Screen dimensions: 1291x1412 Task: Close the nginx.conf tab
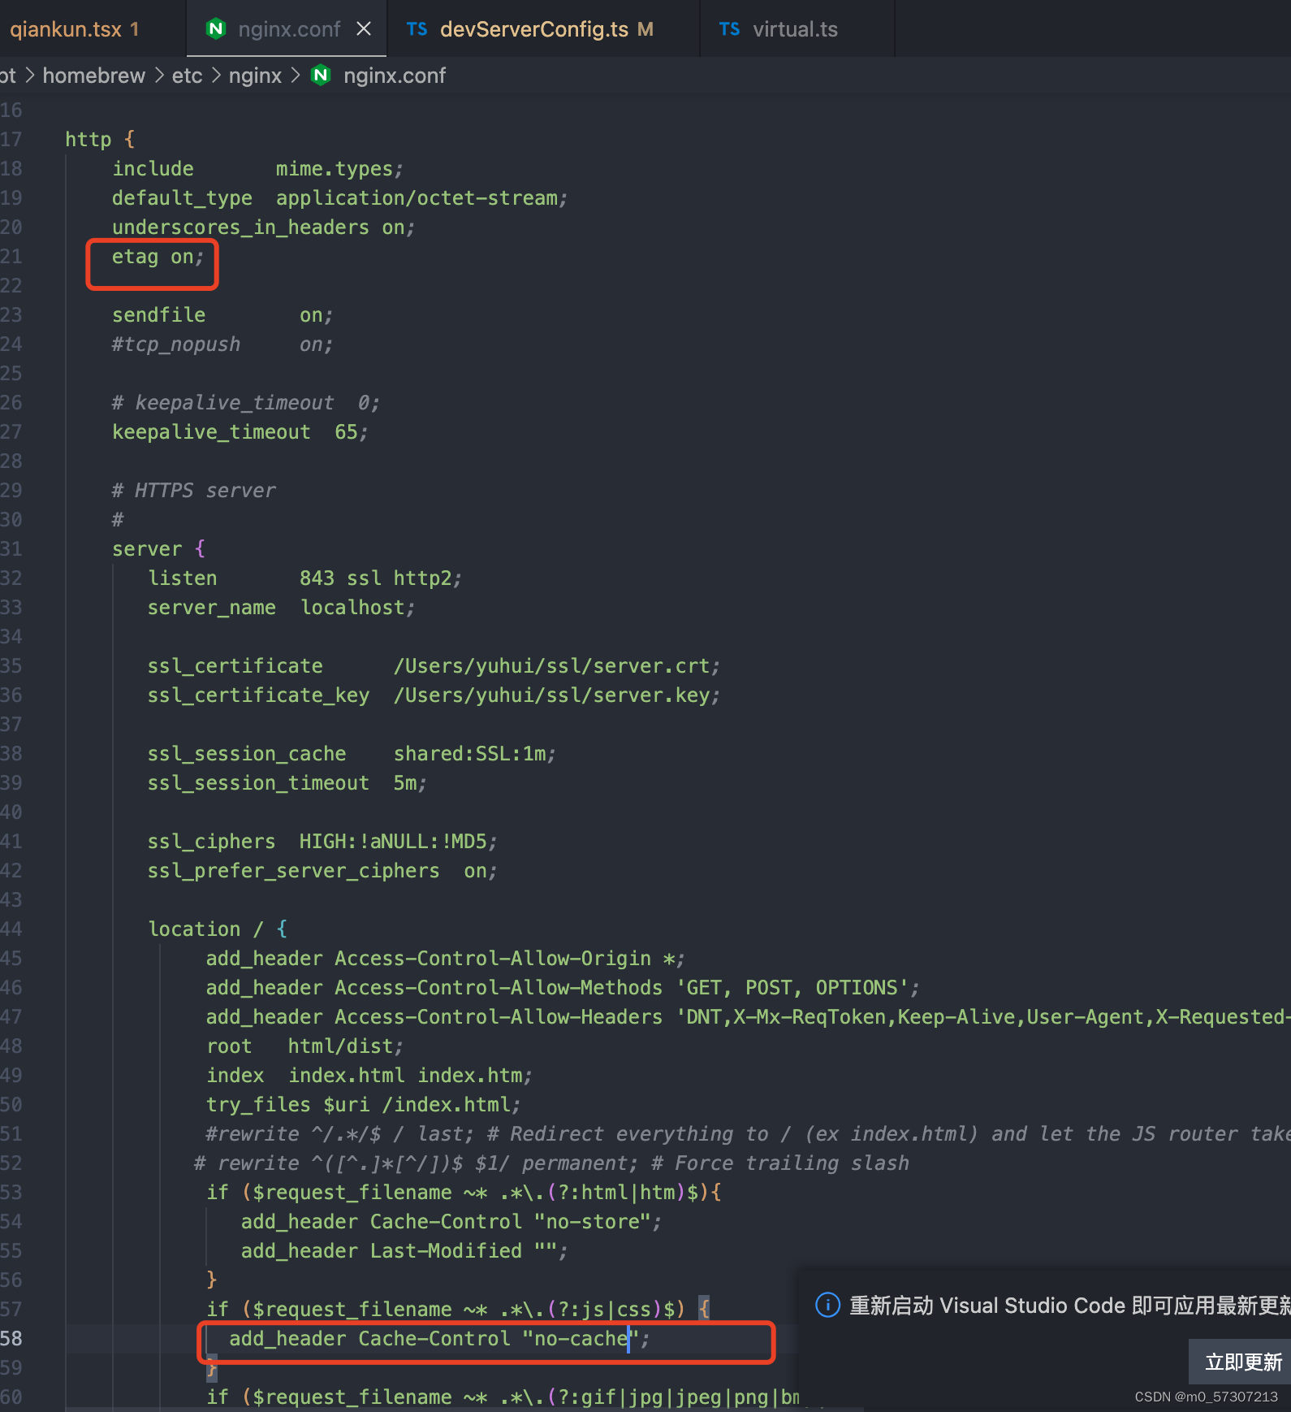coord(364,29)
